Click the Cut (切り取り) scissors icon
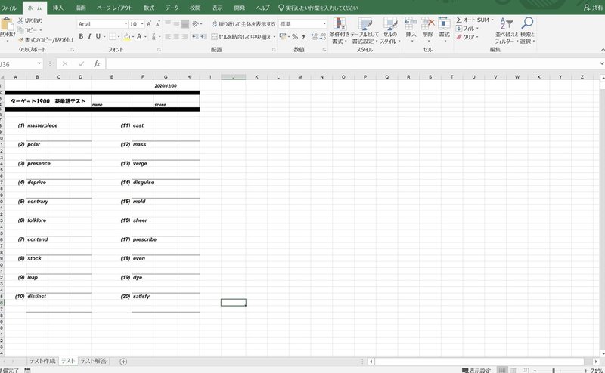 [20, 20]
